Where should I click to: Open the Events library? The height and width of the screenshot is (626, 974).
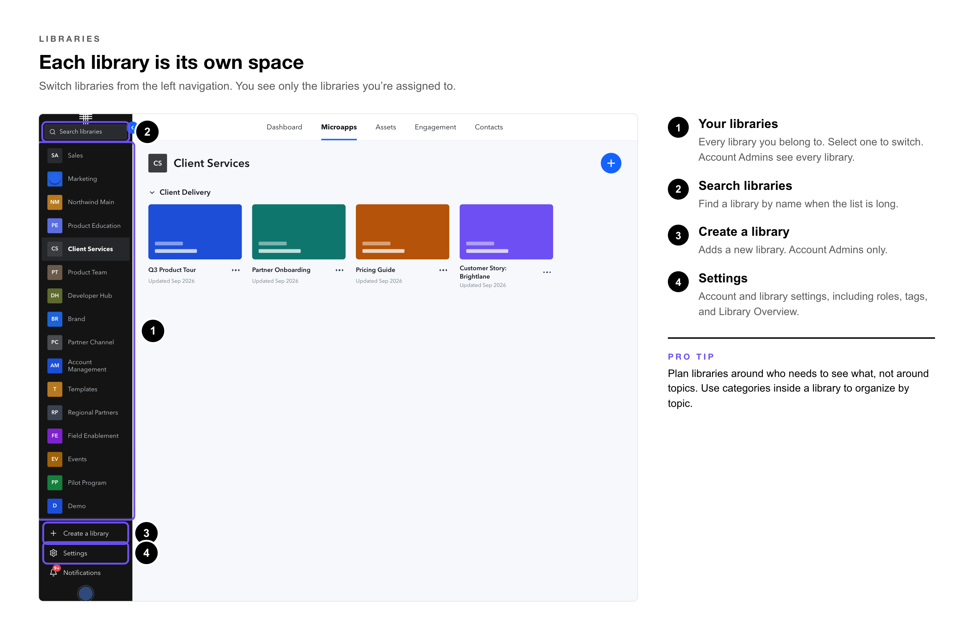pos(86,459)
